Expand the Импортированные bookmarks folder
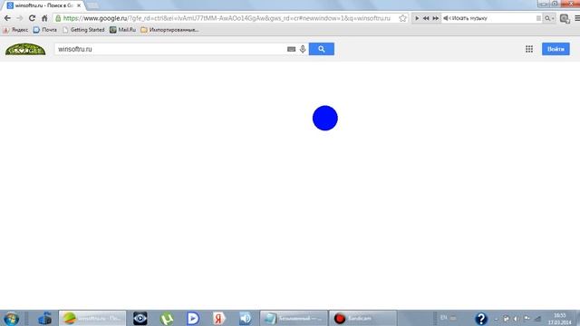 [169, 30]
